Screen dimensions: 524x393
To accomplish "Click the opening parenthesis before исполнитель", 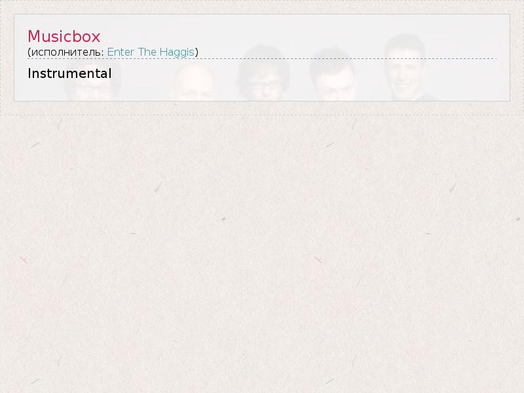I will tap(29, 52).
